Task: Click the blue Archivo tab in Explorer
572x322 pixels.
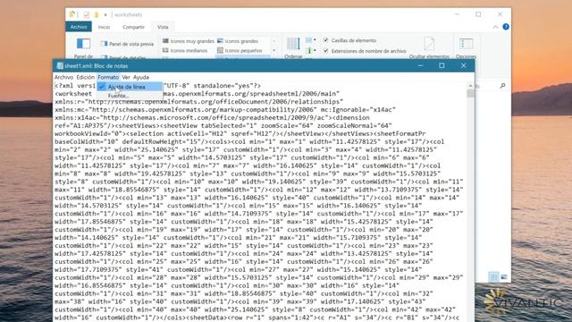Action: (x=79, y=27)
